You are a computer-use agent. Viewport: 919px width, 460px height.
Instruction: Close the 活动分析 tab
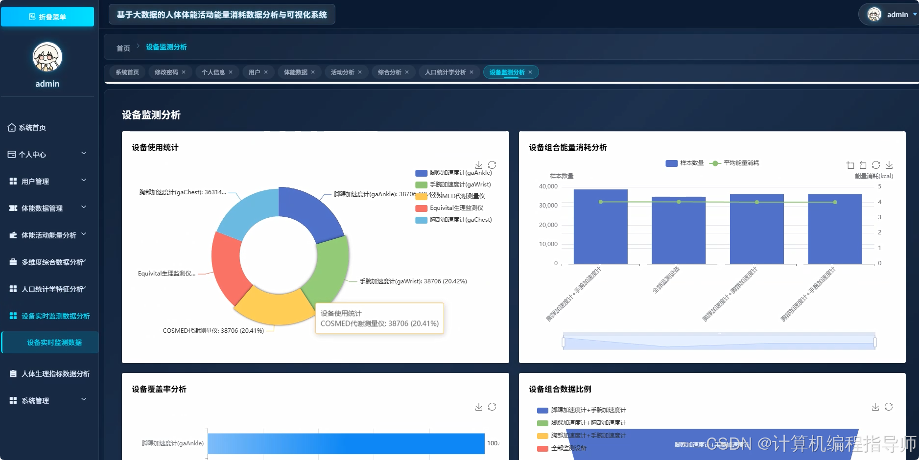[360, 72]
